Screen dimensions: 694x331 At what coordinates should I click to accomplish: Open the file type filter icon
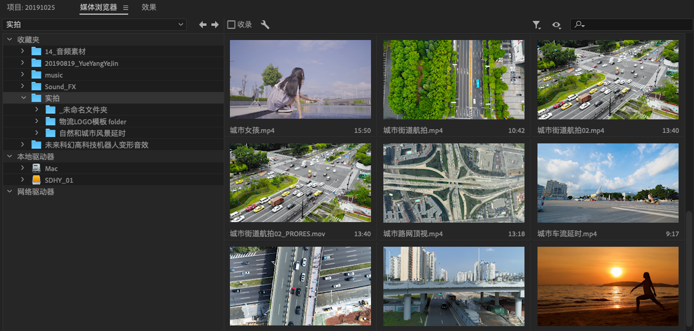coord(536,25)
